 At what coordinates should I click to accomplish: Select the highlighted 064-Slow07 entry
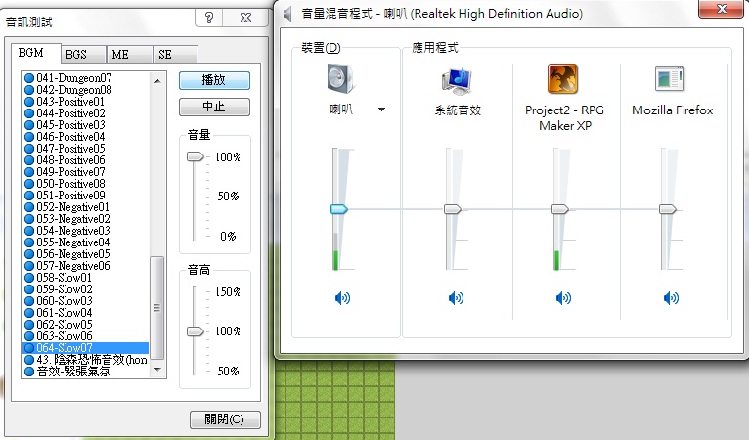[85, 348]
